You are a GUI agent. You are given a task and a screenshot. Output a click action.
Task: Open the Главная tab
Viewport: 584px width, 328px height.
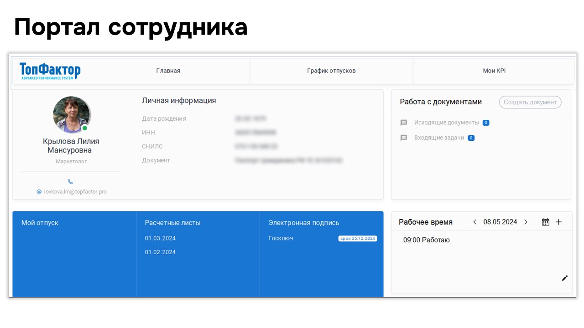click(x=168, y=71)
